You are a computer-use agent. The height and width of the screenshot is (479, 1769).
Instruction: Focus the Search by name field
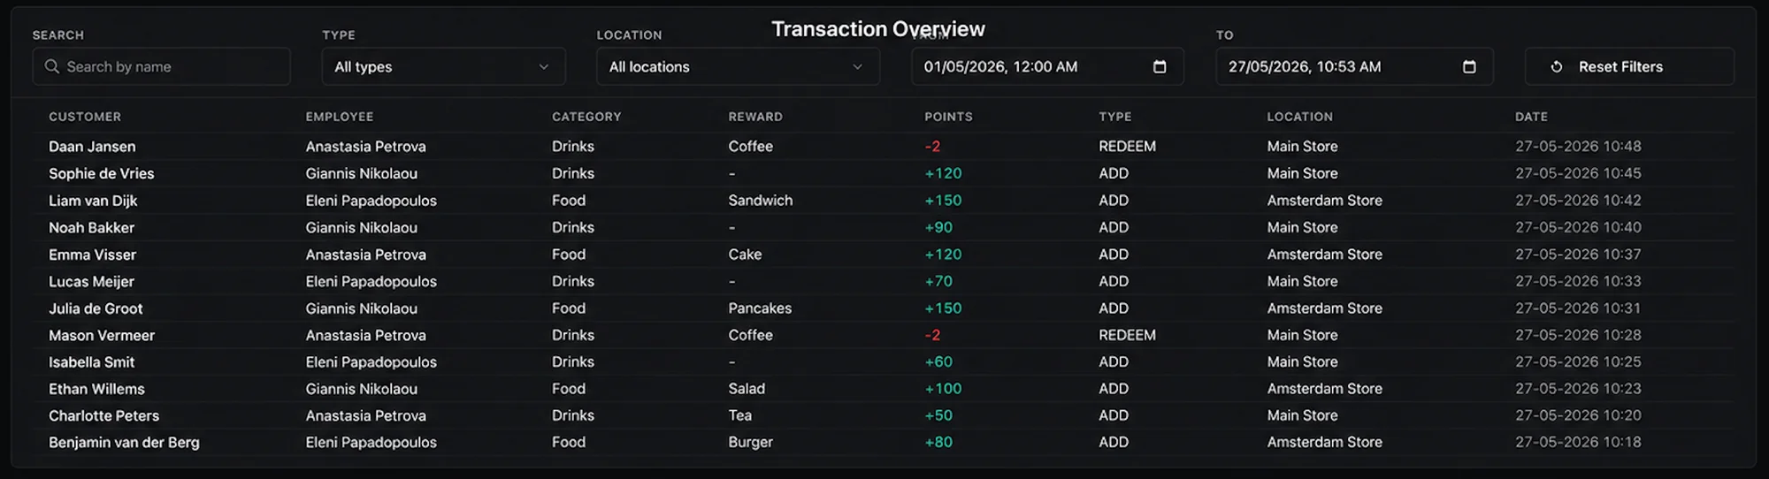[161, 66]
